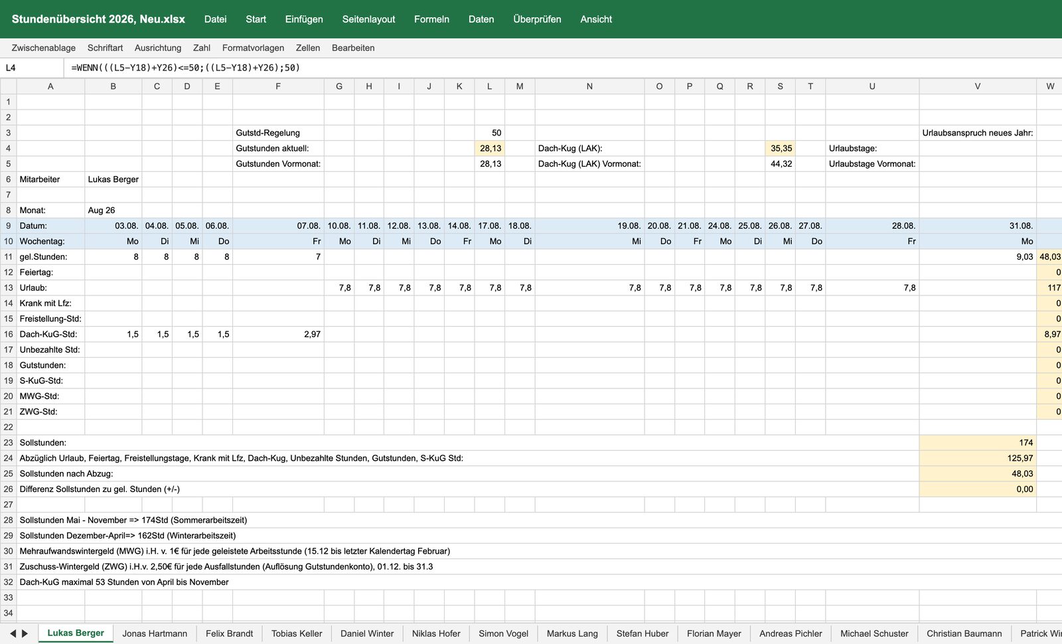Open the Ausrichtung group
This screenshot has width=1062, height=644.
(x=158, y=48)
